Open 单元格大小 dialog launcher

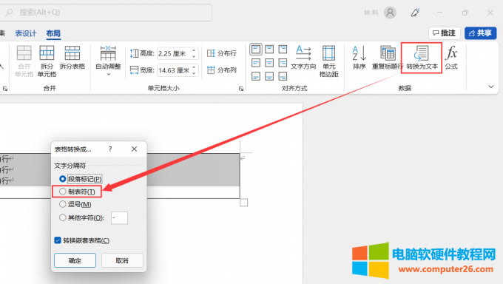241,89
